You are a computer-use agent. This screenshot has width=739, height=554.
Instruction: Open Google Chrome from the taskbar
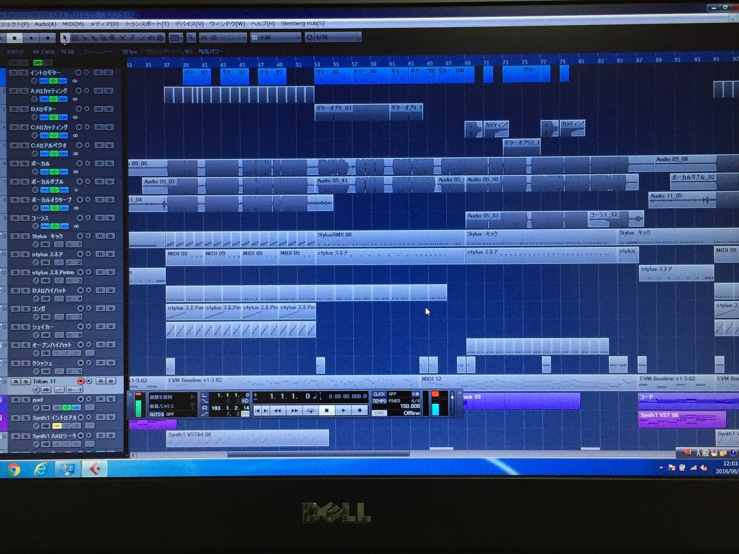tap(13, 469)
